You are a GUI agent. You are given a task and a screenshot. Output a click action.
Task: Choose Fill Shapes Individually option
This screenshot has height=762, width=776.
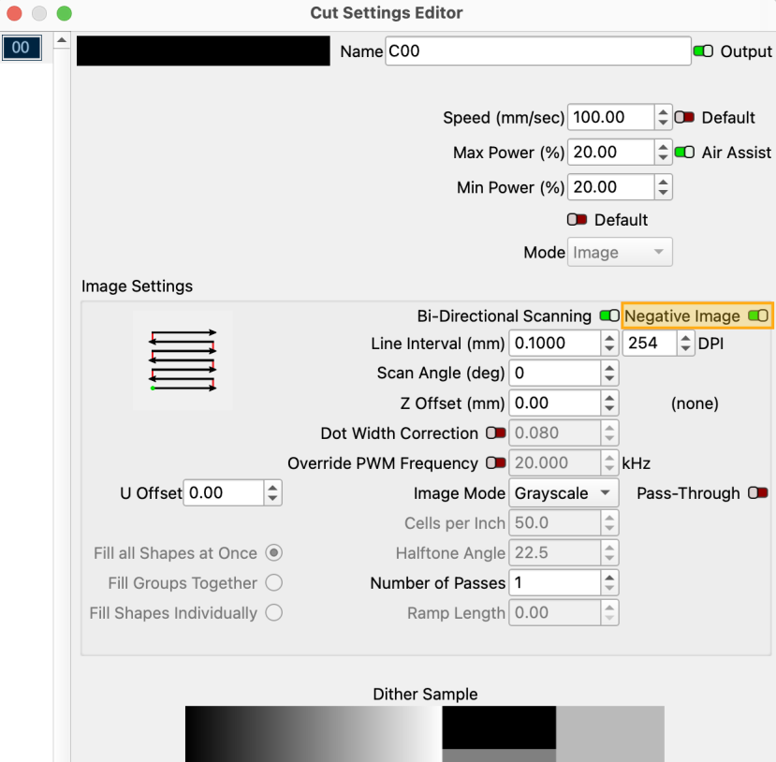(x=274, y=613)
